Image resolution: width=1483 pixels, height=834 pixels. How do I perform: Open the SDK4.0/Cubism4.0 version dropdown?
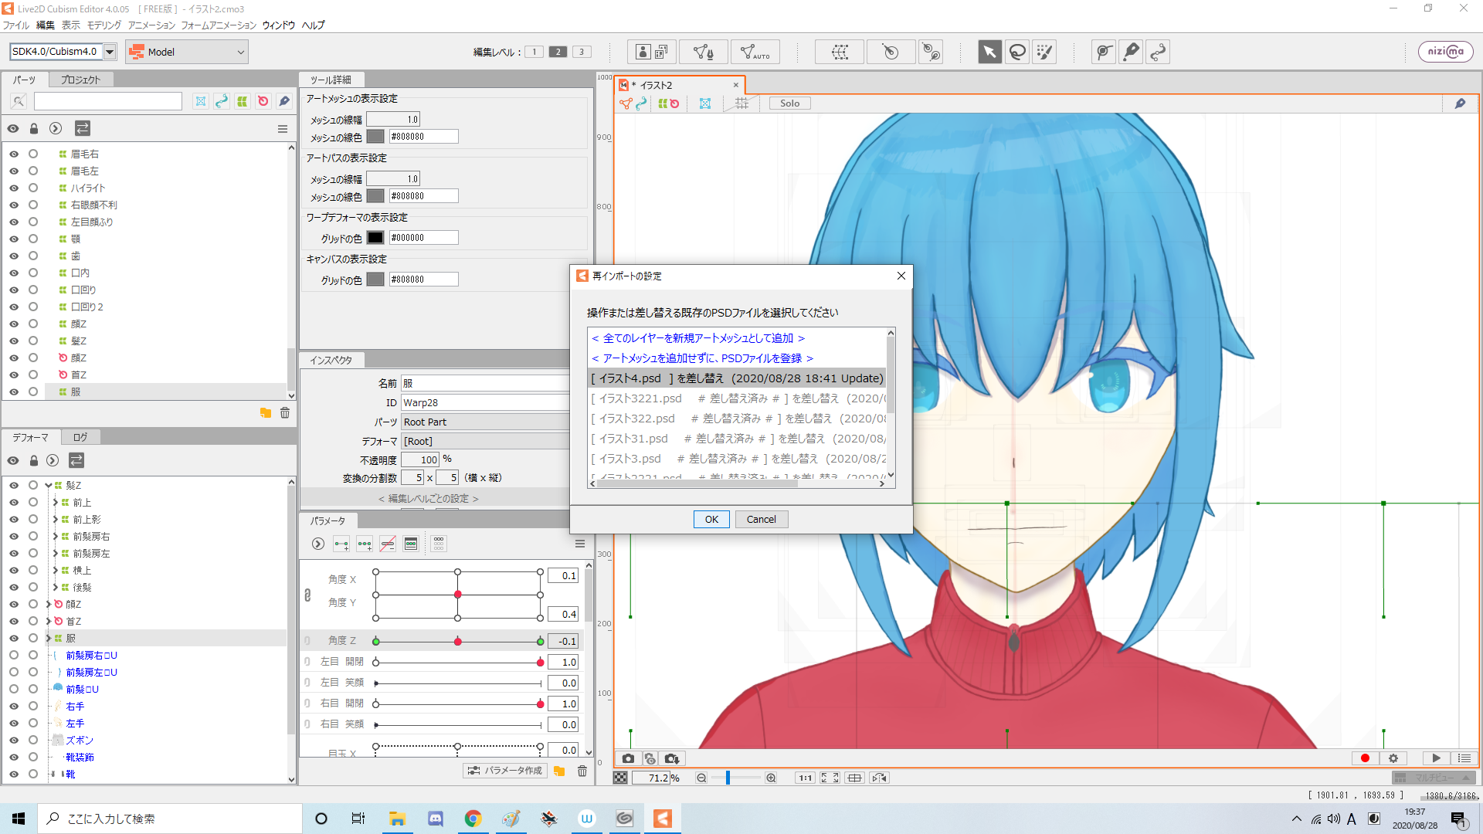[x=110, y=52]
